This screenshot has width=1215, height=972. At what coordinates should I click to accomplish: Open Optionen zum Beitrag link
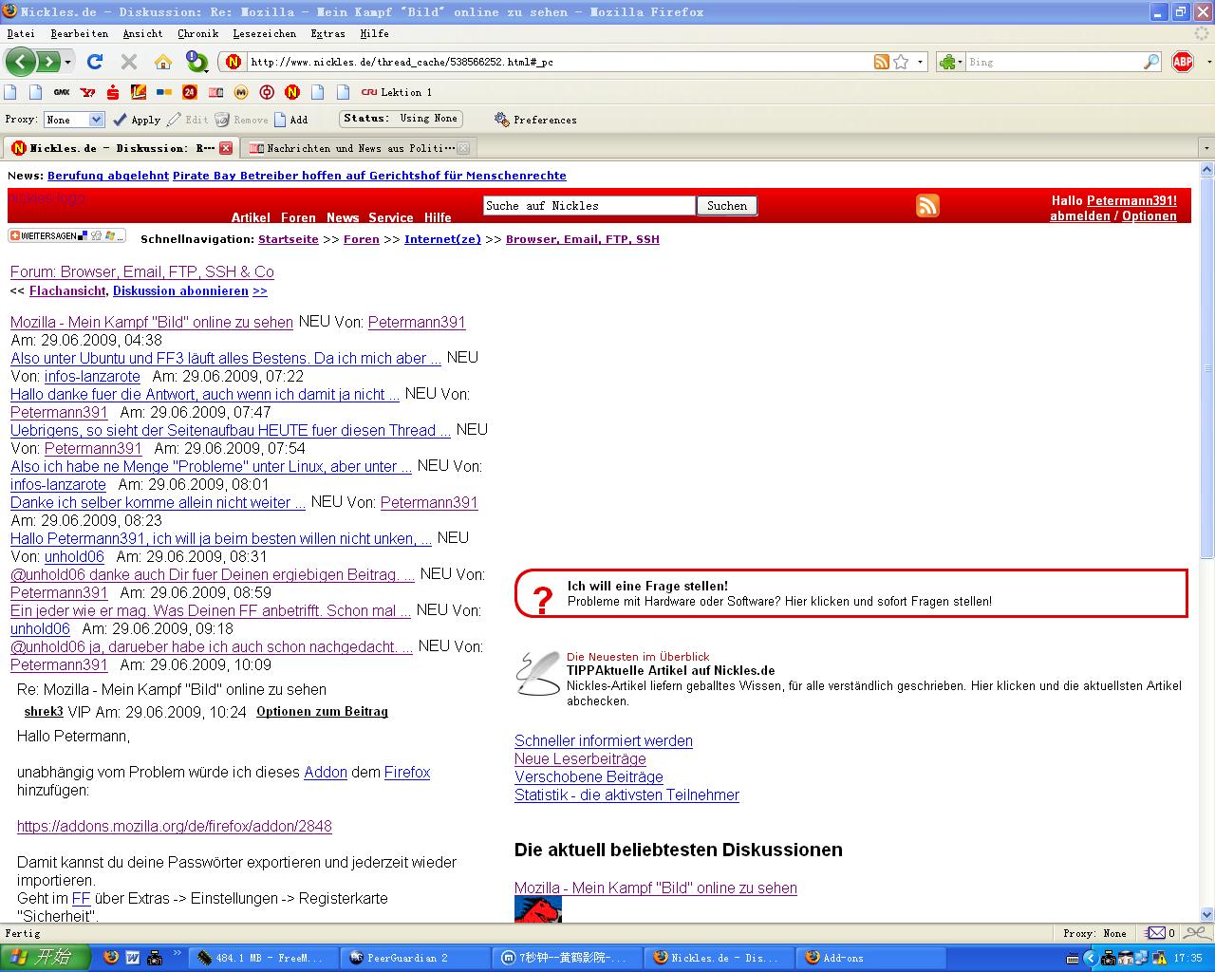pyautogui.click(x=322, y=712)
